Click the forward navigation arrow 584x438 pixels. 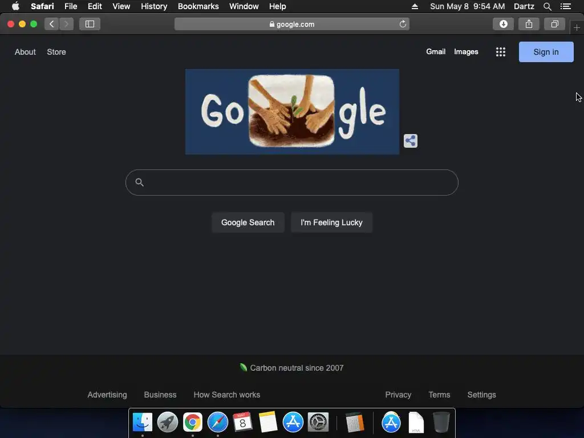tap(66, 24)
